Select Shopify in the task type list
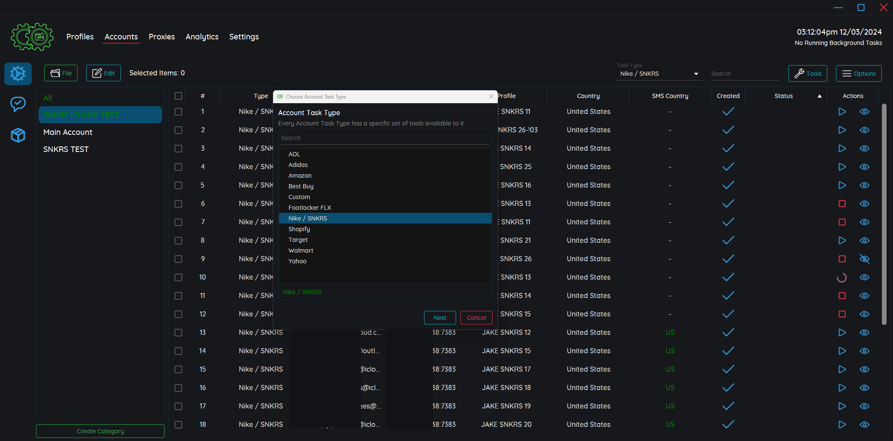The width and height of the screenshot is (893, 441). tap(299, 229)
